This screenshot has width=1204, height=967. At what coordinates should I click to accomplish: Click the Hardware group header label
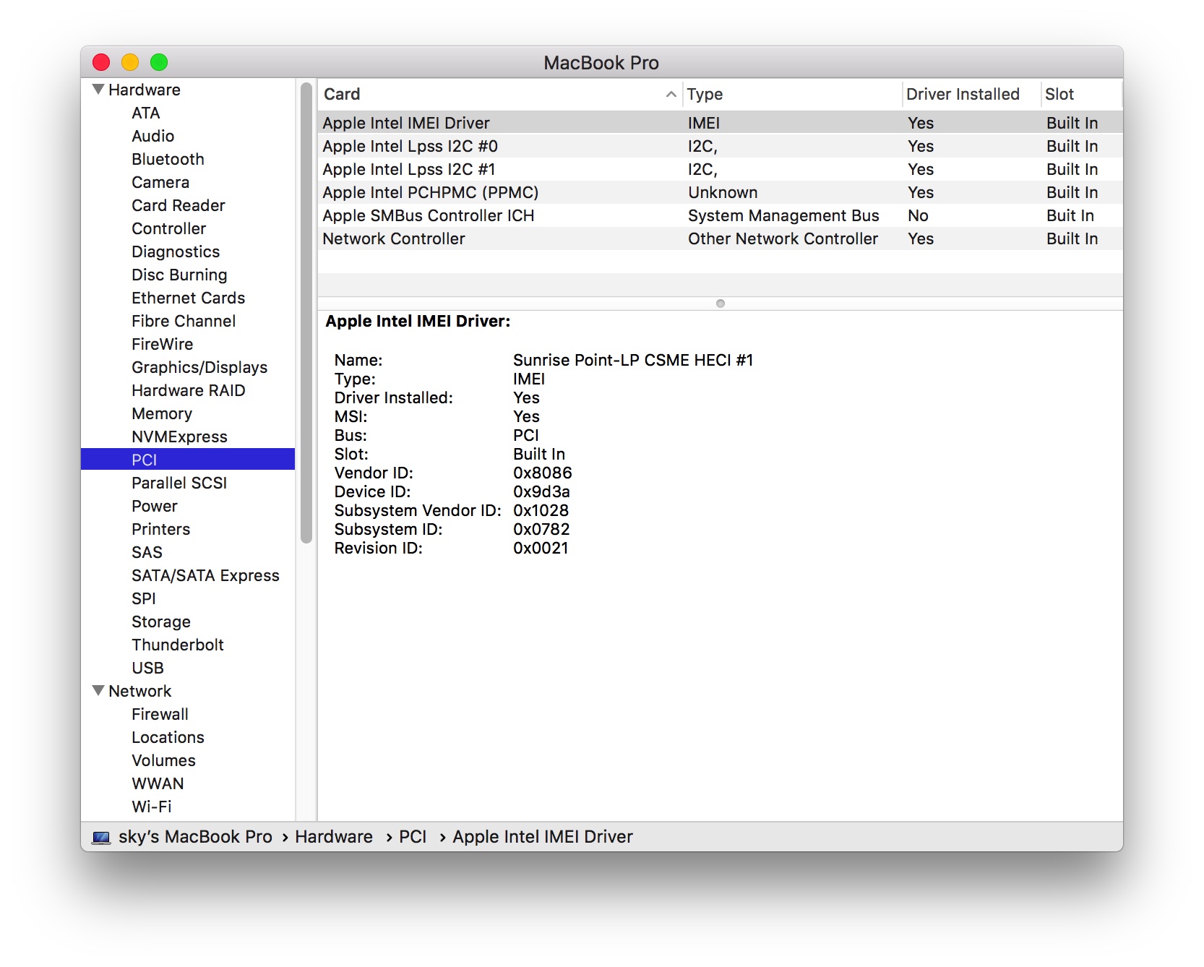point(144,90)
